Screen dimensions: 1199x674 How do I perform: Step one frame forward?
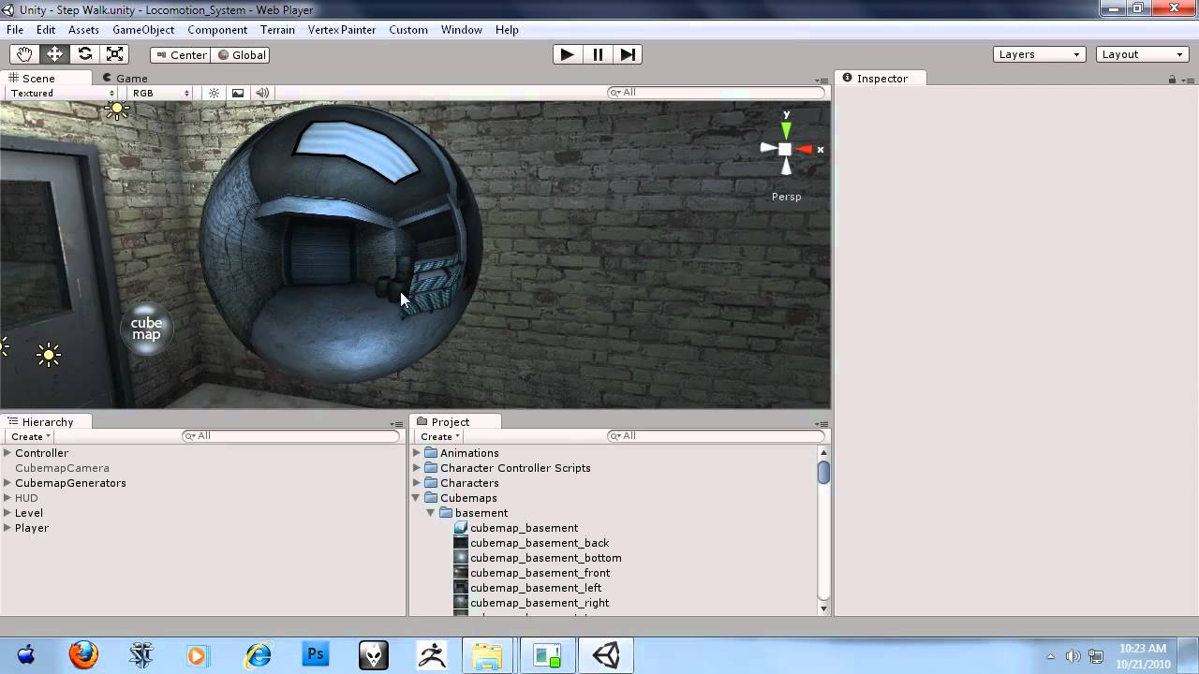pyautogui.click(x=628, y=54)
